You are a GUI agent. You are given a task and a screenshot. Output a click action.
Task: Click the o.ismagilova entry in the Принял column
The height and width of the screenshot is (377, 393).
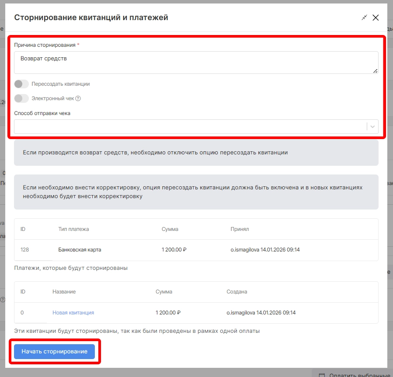point(265,250)
